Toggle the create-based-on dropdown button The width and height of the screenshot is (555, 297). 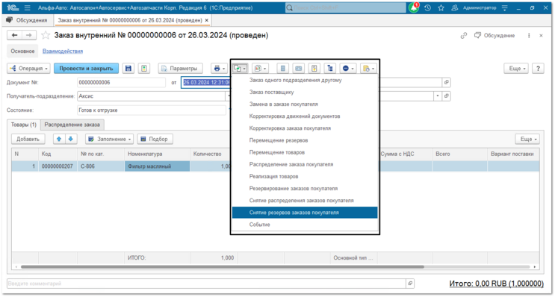pos(240,68)
